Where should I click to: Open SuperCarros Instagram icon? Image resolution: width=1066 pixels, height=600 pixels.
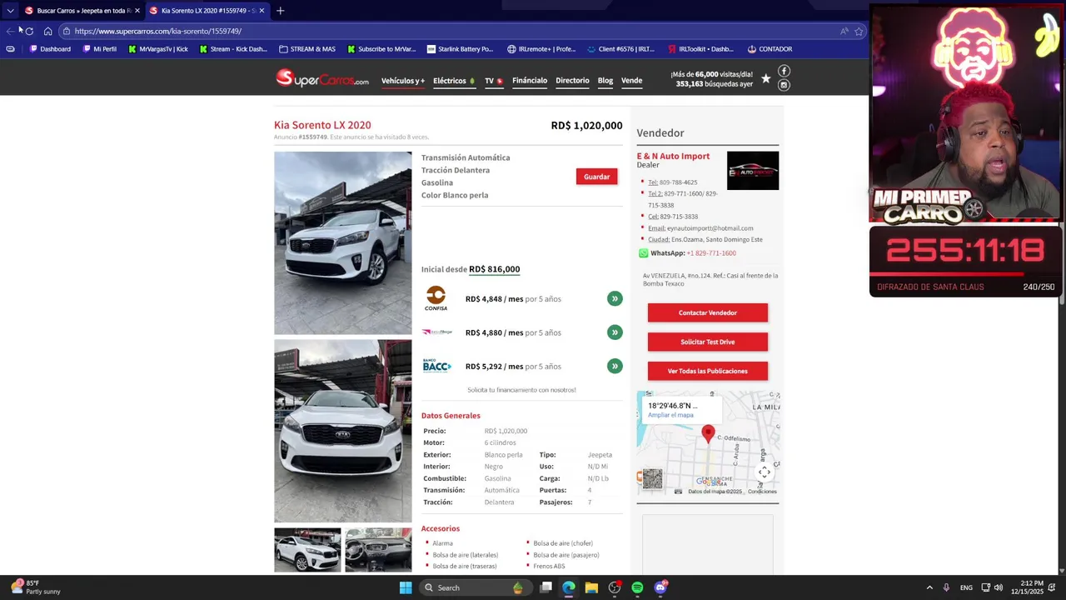pos(784,85)
